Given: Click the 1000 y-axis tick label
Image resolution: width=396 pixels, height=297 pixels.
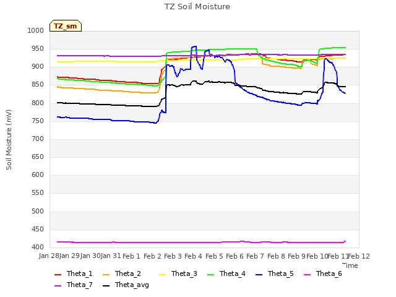Looking at the screenshot, I should point(36,30).
